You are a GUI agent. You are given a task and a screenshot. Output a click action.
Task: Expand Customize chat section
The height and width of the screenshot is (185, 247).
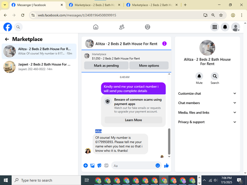(x=207, y=93)
